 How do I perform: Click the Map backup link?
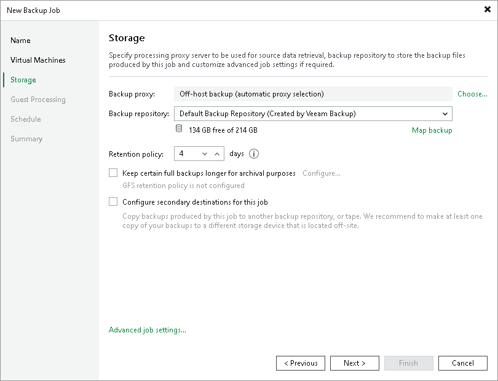[432, 130]
